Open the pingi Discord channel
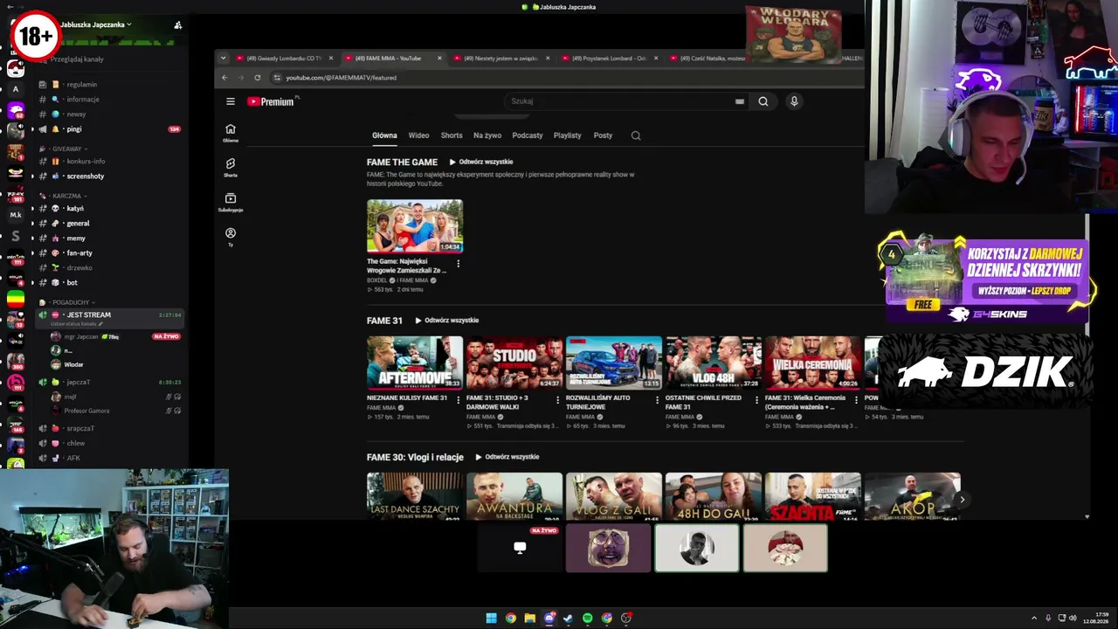 click(107, 129)
